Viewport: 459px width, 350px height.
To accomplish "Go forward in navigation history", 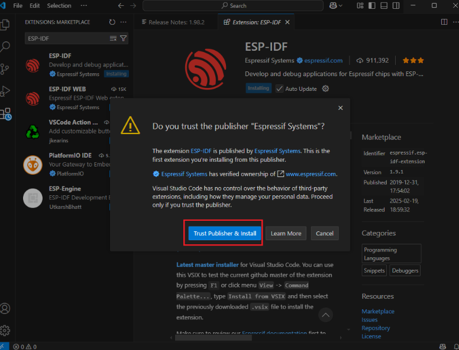I will coord(133,6).
